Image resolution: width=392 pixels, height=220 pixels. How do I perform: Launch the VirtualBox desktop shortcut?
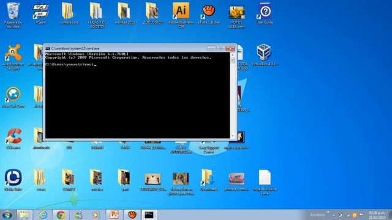[x=264, y=55]
